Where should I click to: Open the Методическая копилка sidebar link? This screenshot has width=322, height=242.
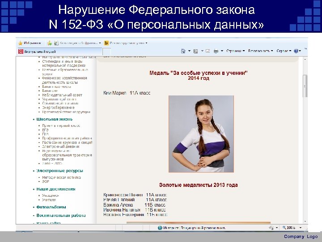tap(61, 177)
